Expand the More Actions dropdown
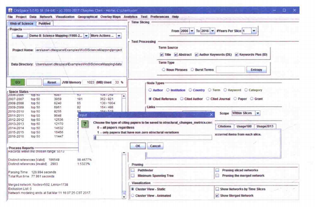Image resolution: width=315 pixels, height=207 pixels. pos(102,36)
